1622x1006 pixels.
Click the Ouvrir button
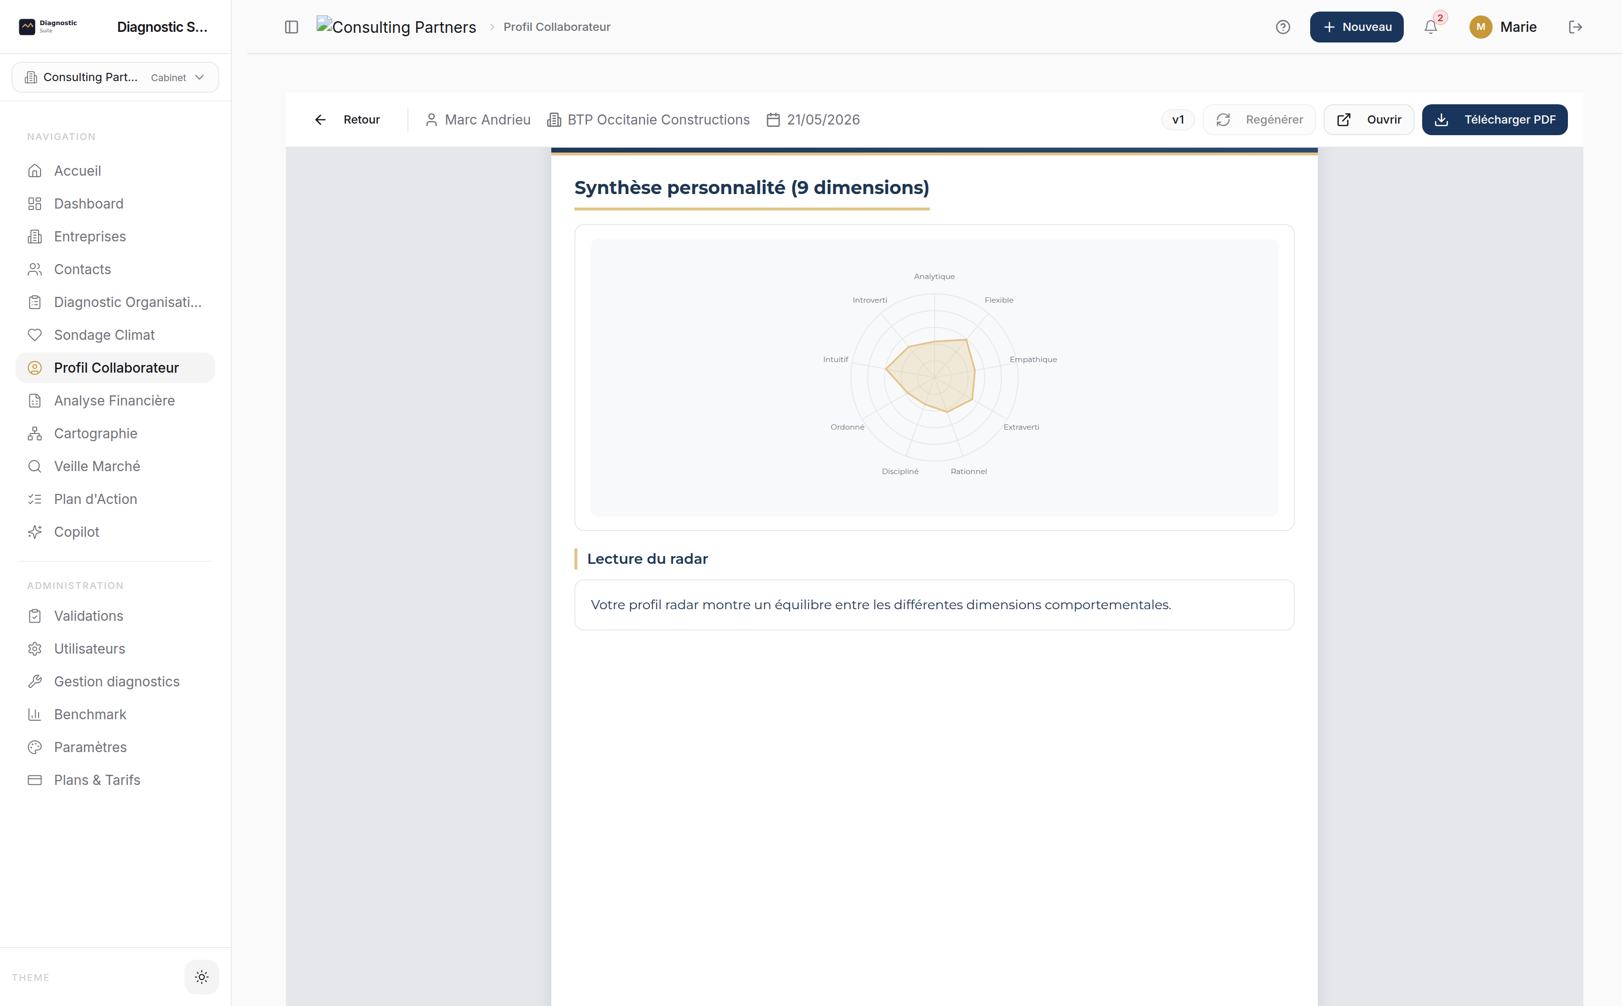[1369, 120]
